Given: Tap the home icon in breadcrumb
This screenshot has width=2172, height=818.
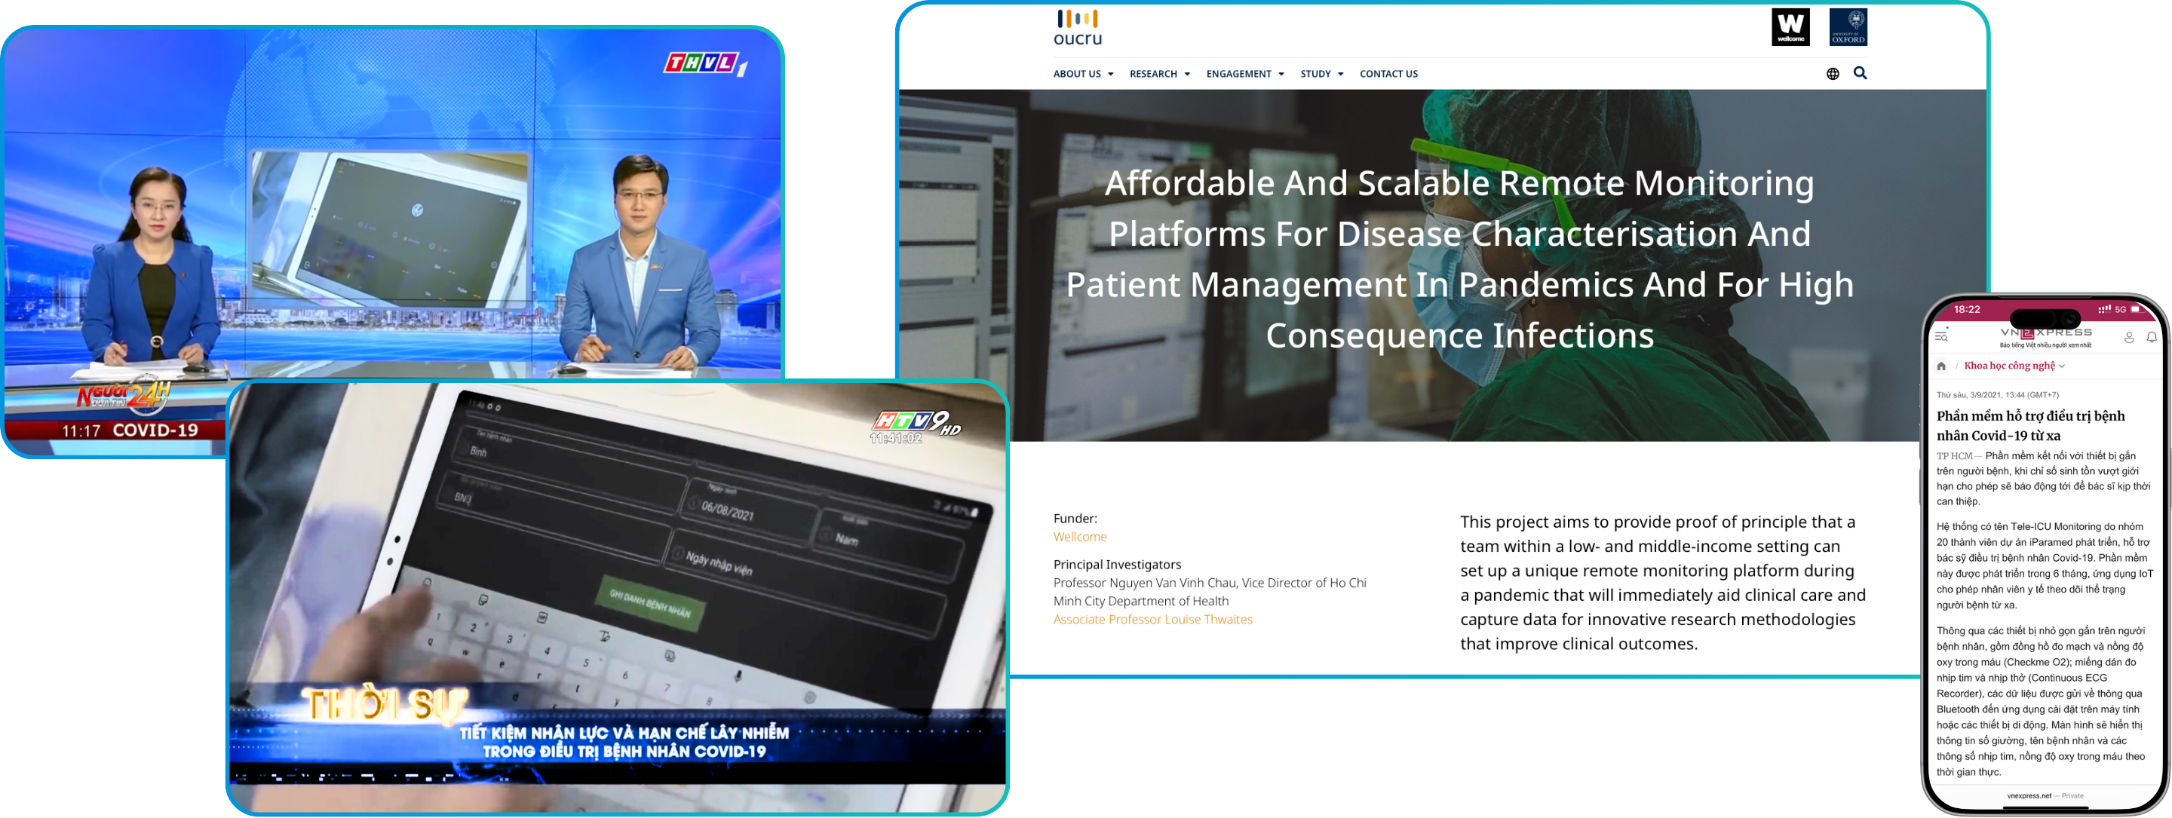Looking at the screenshot, I should tap(1942, 366).
